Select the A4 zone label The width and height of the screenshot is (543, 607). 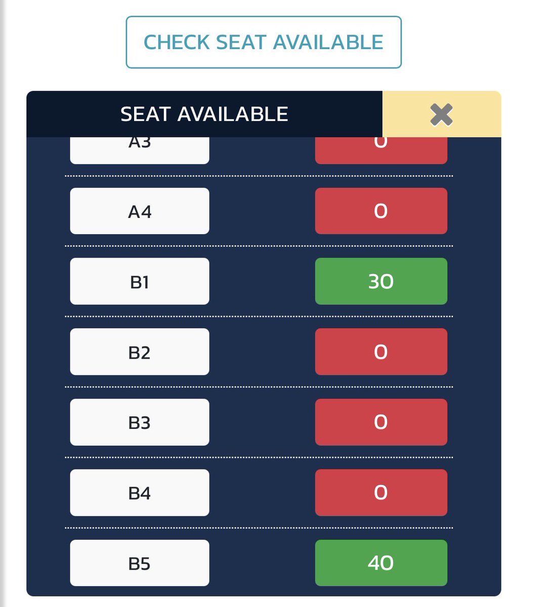tap(140, 211)
